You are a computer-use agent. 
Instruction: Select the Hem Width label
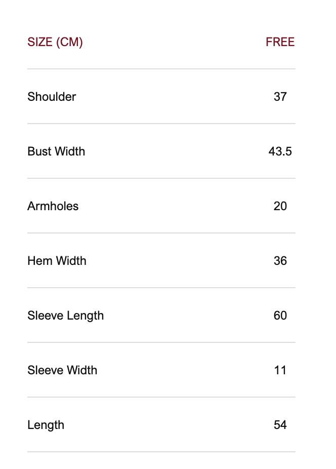[57, 261]
